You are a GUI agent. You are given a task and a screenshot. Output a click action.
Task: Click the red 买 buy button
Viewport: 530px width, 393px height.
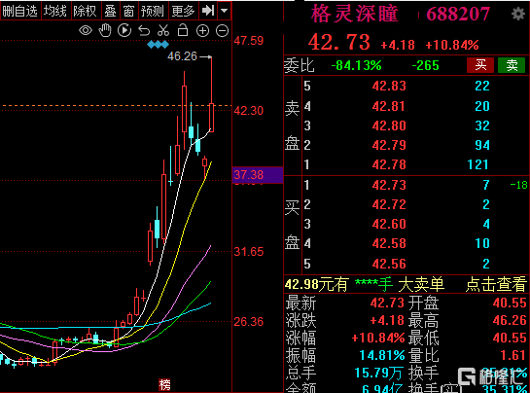click(x=480, y=65)
